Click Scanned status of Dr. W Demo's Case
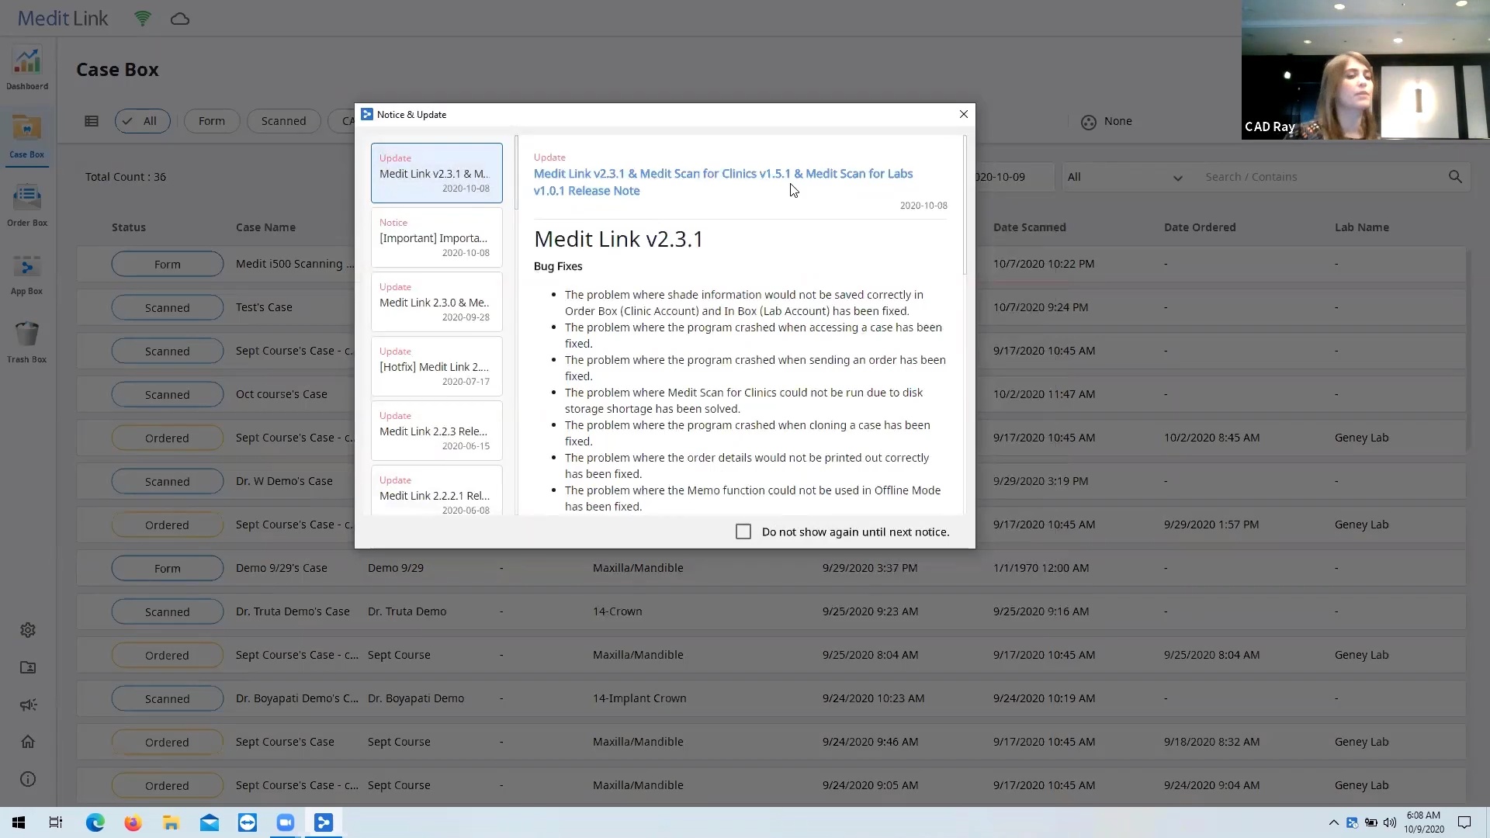The height and width of the screenshot is (838, 1490). click(167, 481)
